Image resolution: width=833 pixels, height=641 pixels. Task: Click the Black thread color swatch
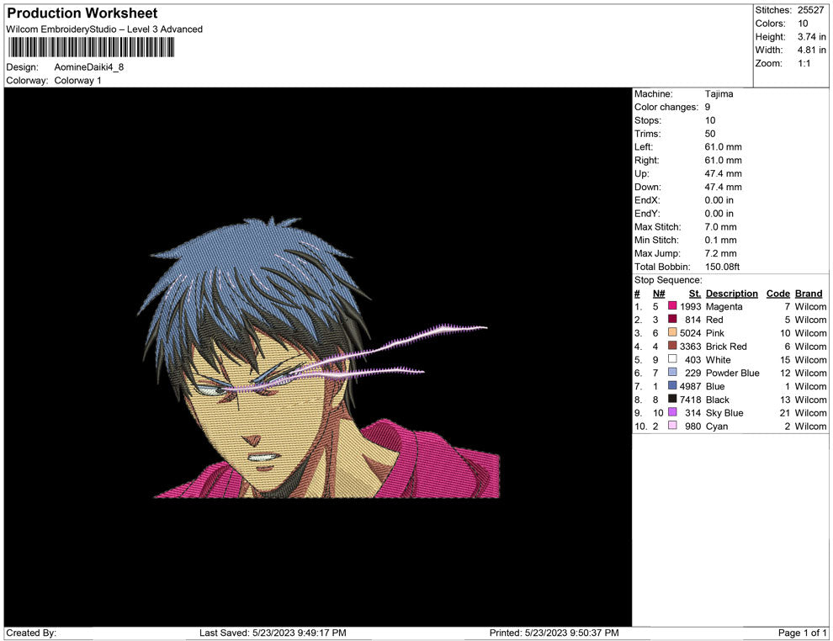[672, 399]
